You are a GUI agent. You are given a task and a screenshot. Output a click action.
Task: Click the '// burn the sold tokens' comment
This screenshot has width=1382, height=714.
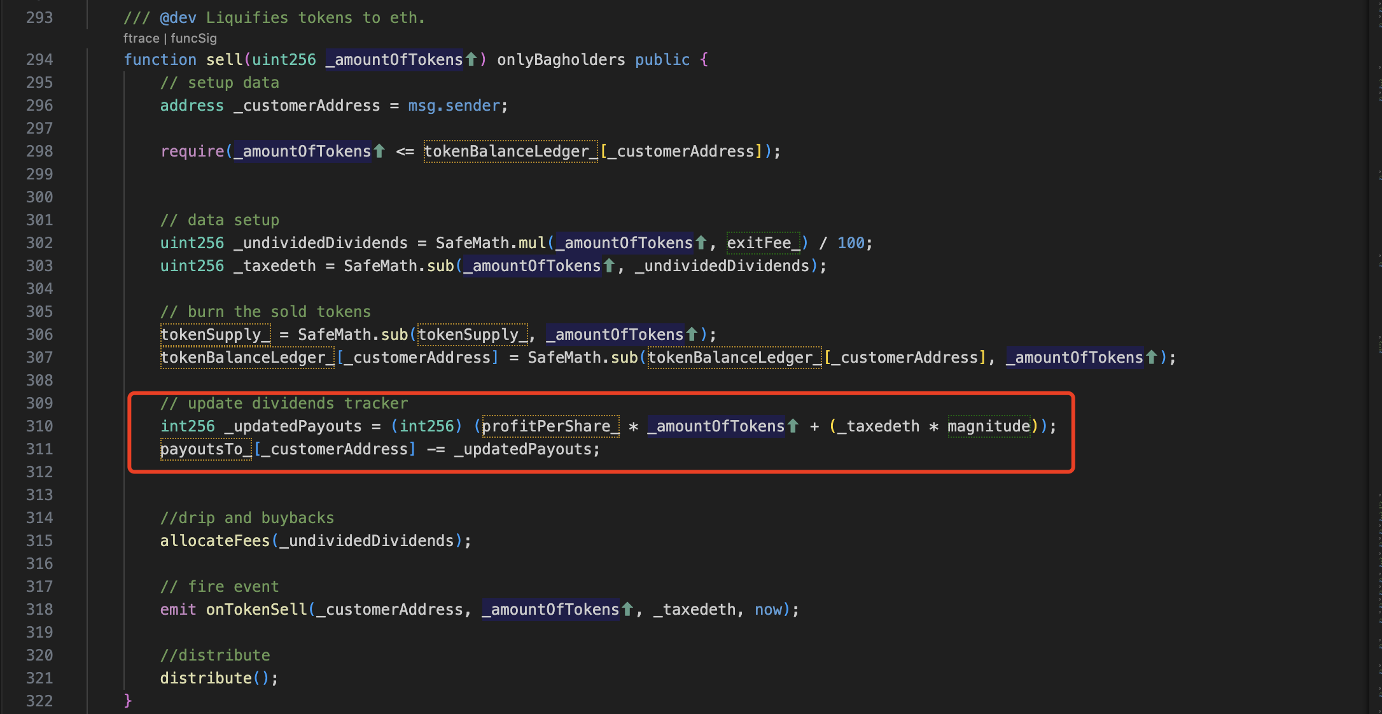coord(265,312)
